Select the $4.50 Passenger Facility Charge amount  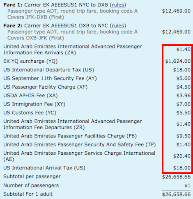[183, 87]
